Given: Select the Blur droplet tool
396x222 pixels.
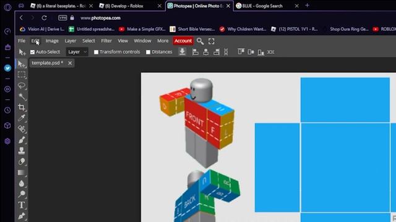Looking at the screenshot, I should pyautogui.click(x=22, y=183).
